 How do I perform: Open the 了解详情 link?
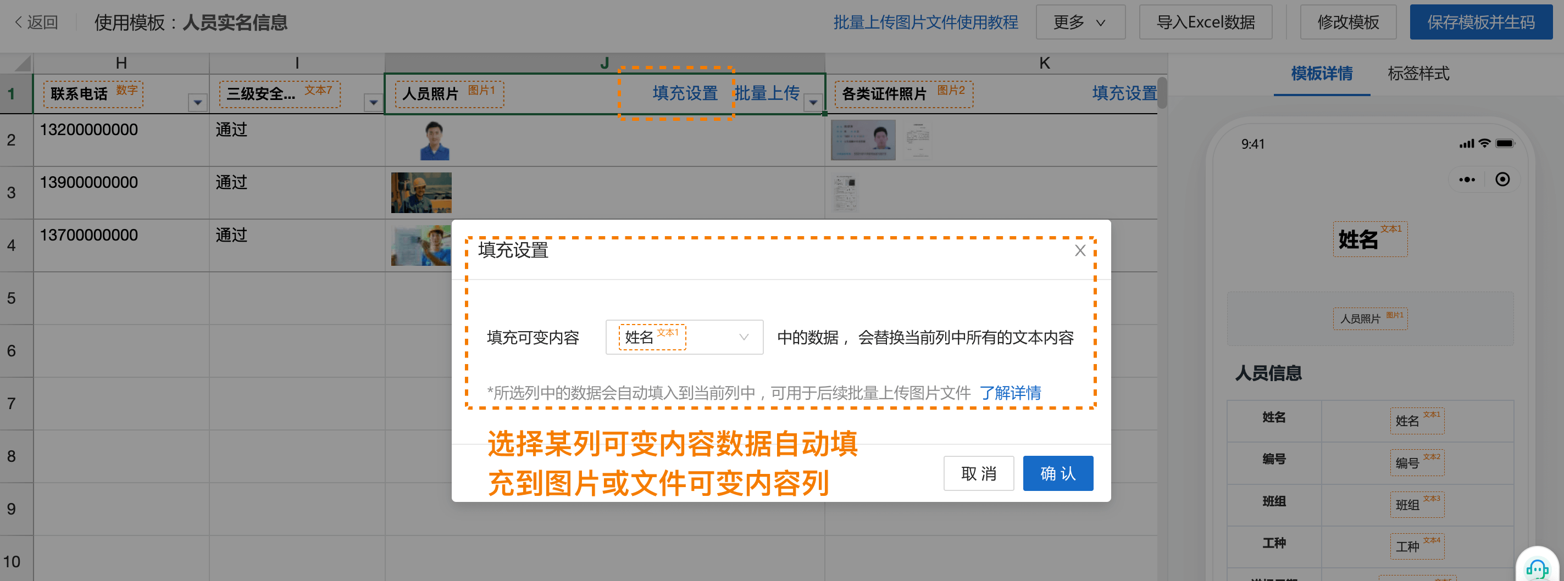(1010, 393)
